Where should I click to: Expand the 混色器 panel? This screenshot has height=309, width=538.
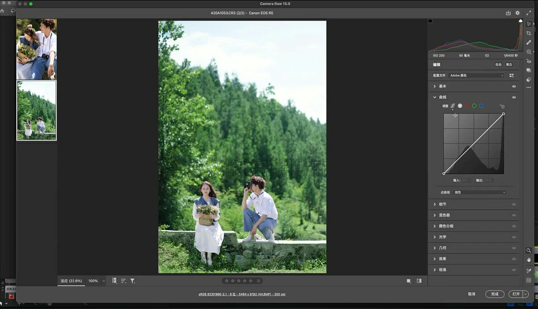coord(444,215)
